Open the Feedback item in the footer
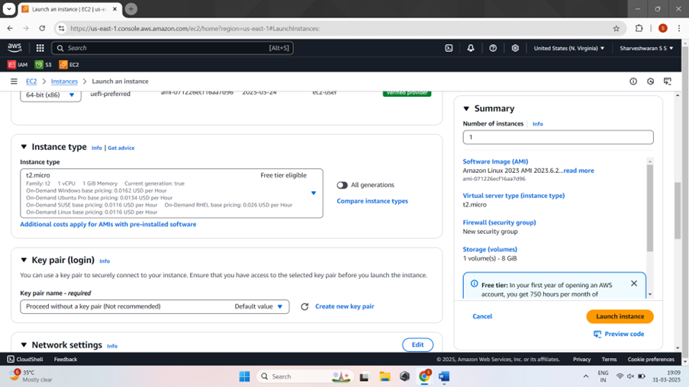Viewport: 689px width, 387px height. pos(66,359)
